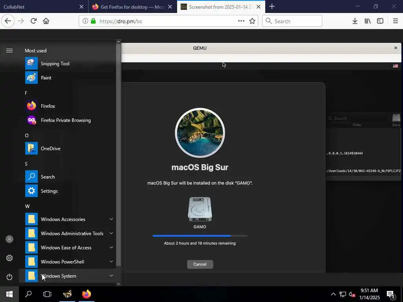
Task: Open the taskbar clock showing 9:51 AM
Action: [x=369, y=294]
